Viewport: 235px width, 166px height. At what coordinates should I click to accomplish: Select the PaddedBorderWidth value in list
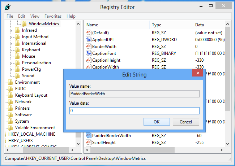pyautogui.click(x=111, y=136)
